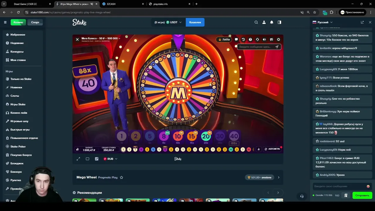375x211 pixels.
Task: Open the emoji picker in the chat
Action: 368,186
